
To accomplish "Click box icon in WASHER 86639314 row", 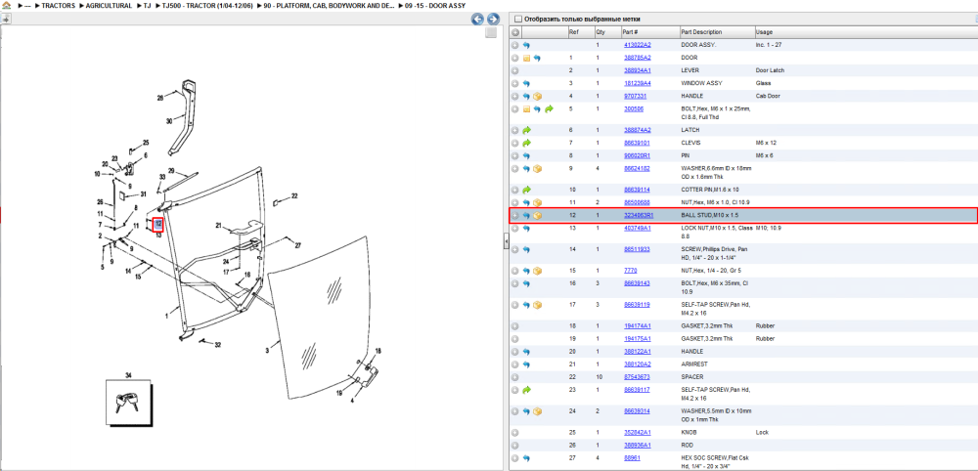I will (538, 411).
